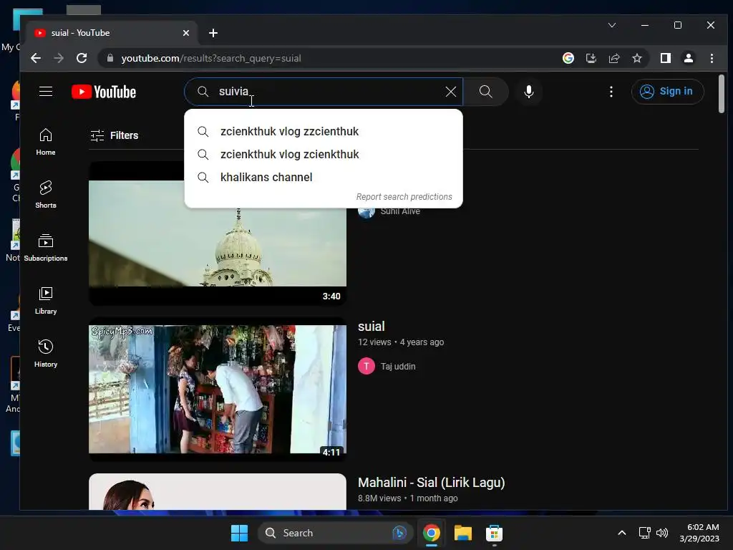Visit the Sunil Alive channel link
This screenshot has height=550, width=733.
[x=400, y=211]
